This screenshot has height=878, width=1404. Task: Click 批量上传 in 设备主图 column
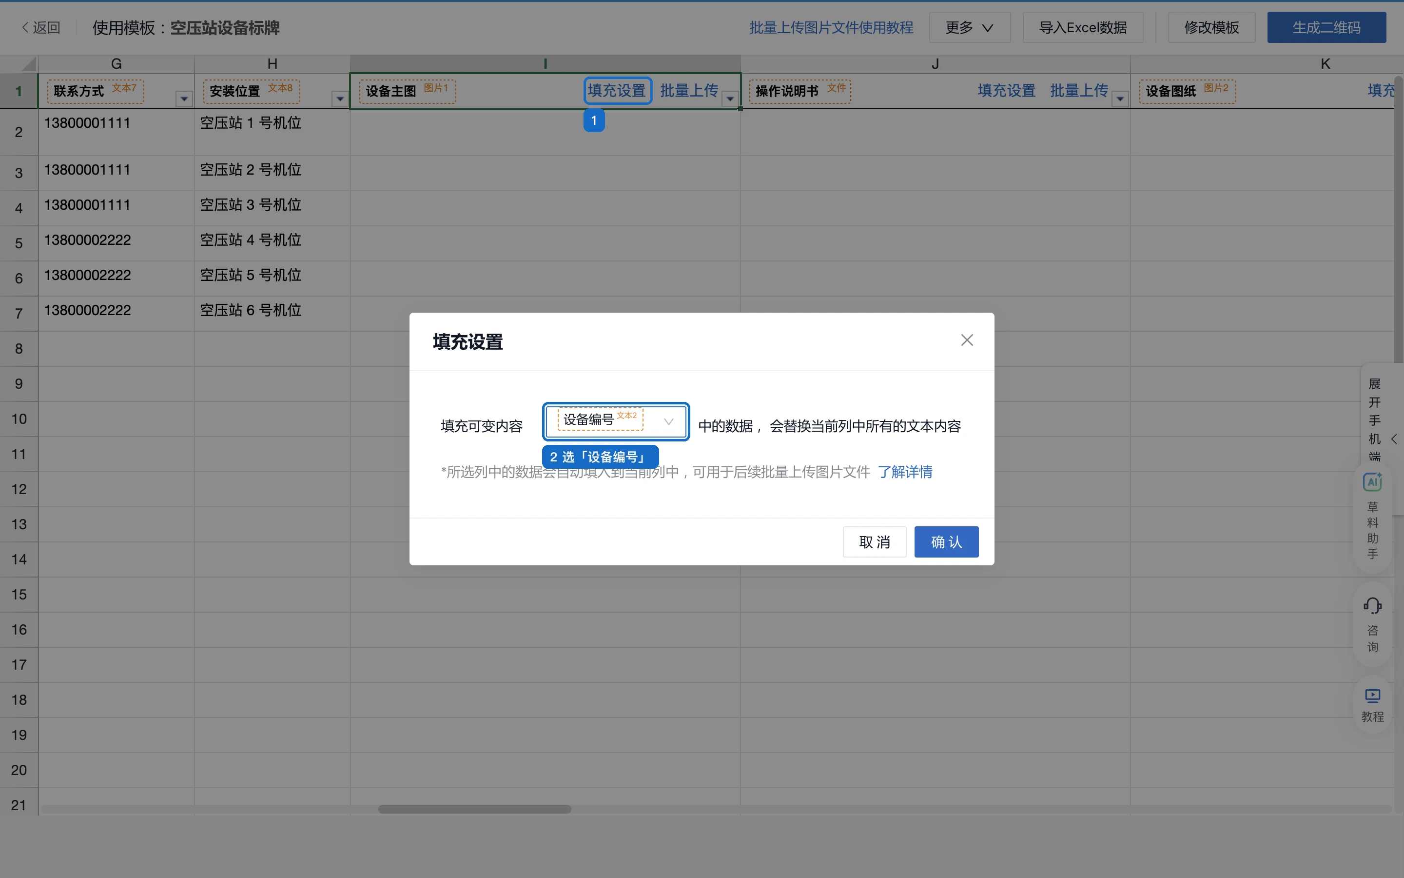[689, 91]
